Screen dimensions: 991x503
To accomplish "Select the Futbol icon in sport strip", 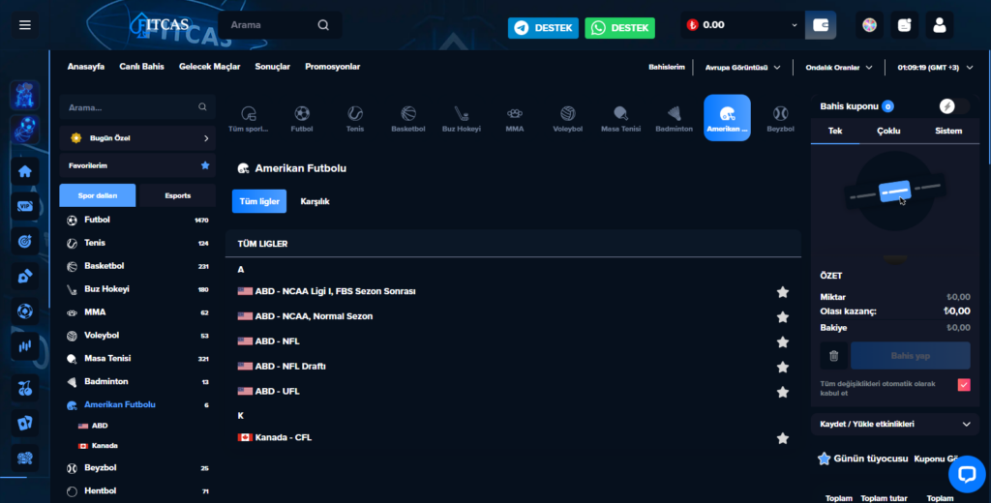I will coord(302,118).
